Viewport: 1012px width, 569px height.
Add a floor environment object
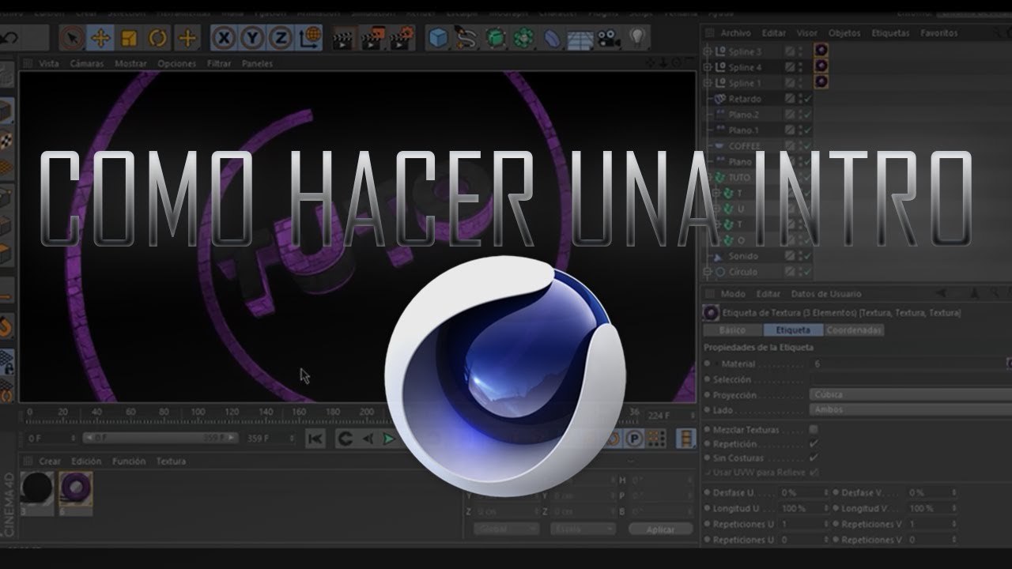click(x=580, y=38)
